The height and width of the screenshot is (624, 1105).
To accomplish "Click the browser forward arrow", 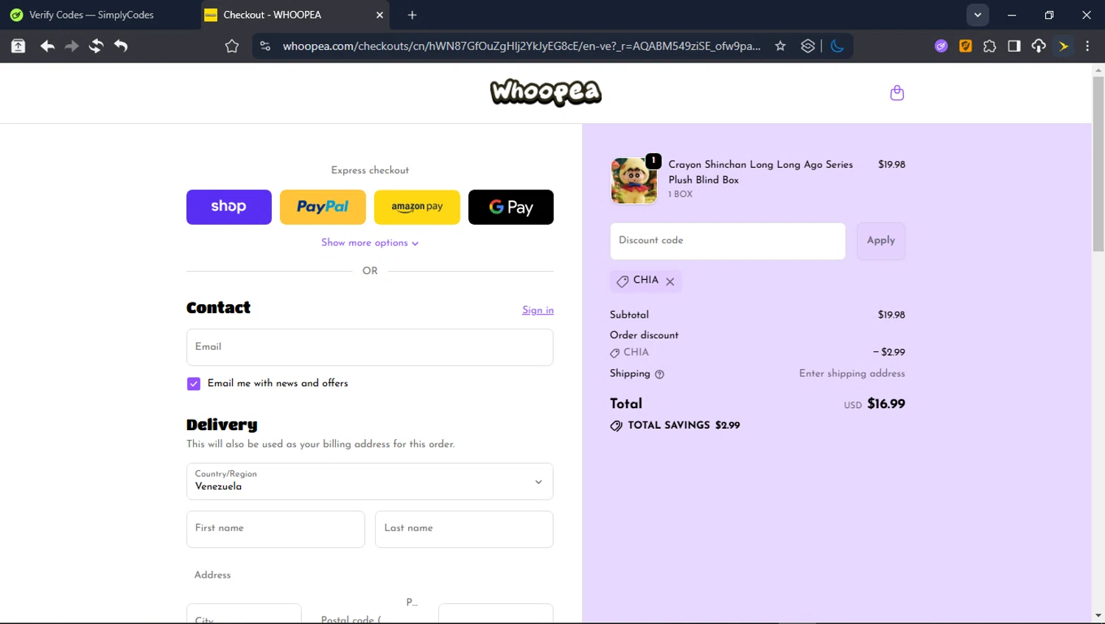I will 71,46.
